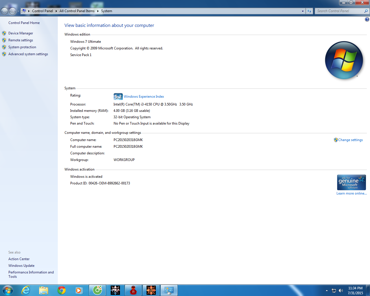The height and width of the screenshot is (296, 370).
Task: Open Windows Explorer from taskbar
Action: coord(44,290)
